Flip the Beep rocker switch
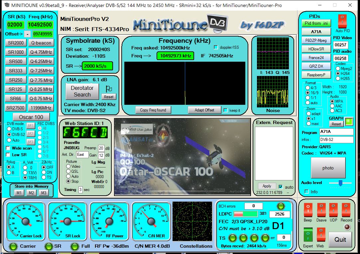Screen dimensions: 360x254 [x=308, y=210]
